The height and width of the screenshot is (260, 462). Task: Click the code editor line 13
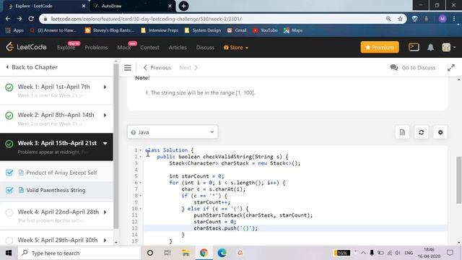(295, 228)
